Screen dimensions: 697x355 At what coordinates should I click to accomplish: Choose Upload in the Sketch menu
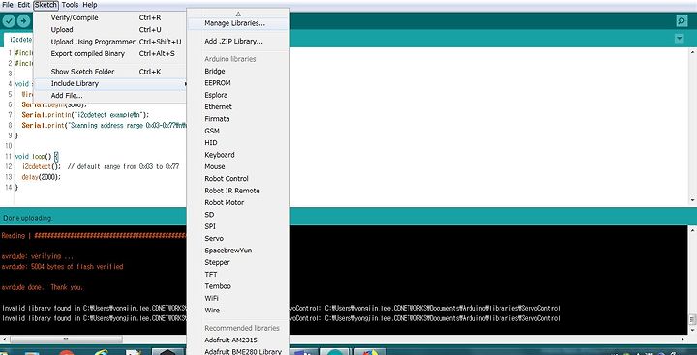[x=109, y=30]
